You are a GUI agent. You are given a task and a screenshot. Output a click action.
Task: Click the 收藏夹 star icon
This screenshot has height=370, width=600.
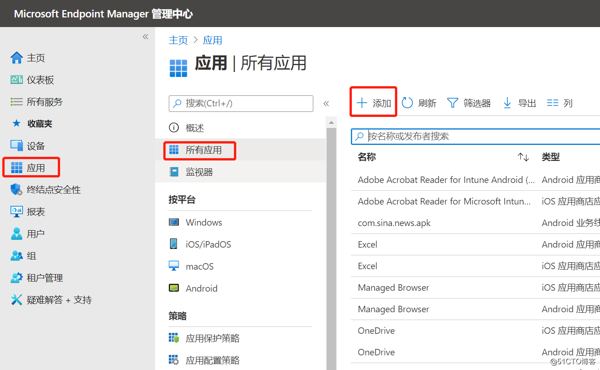(x=17, y=123)
